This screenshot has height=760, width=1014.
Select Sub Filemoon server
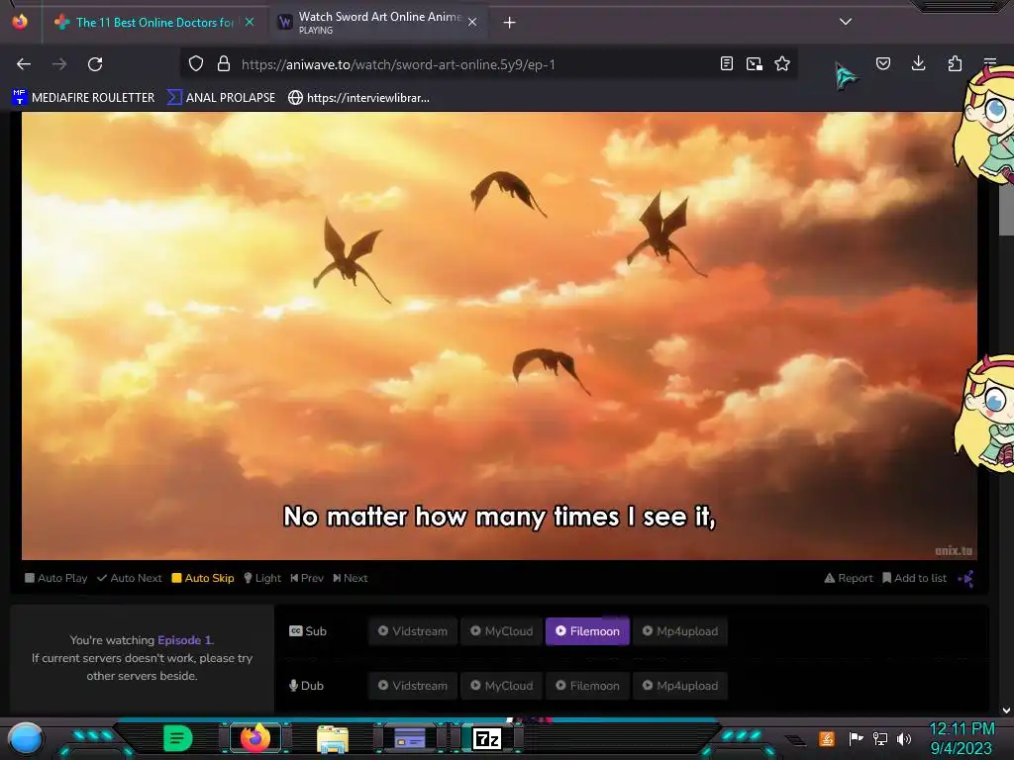pos(587,630)
